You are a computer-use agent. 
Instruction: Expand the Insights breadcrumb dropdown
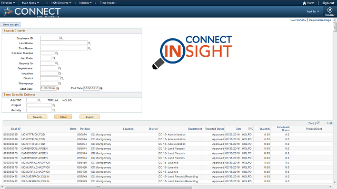(x=85, y=3)
